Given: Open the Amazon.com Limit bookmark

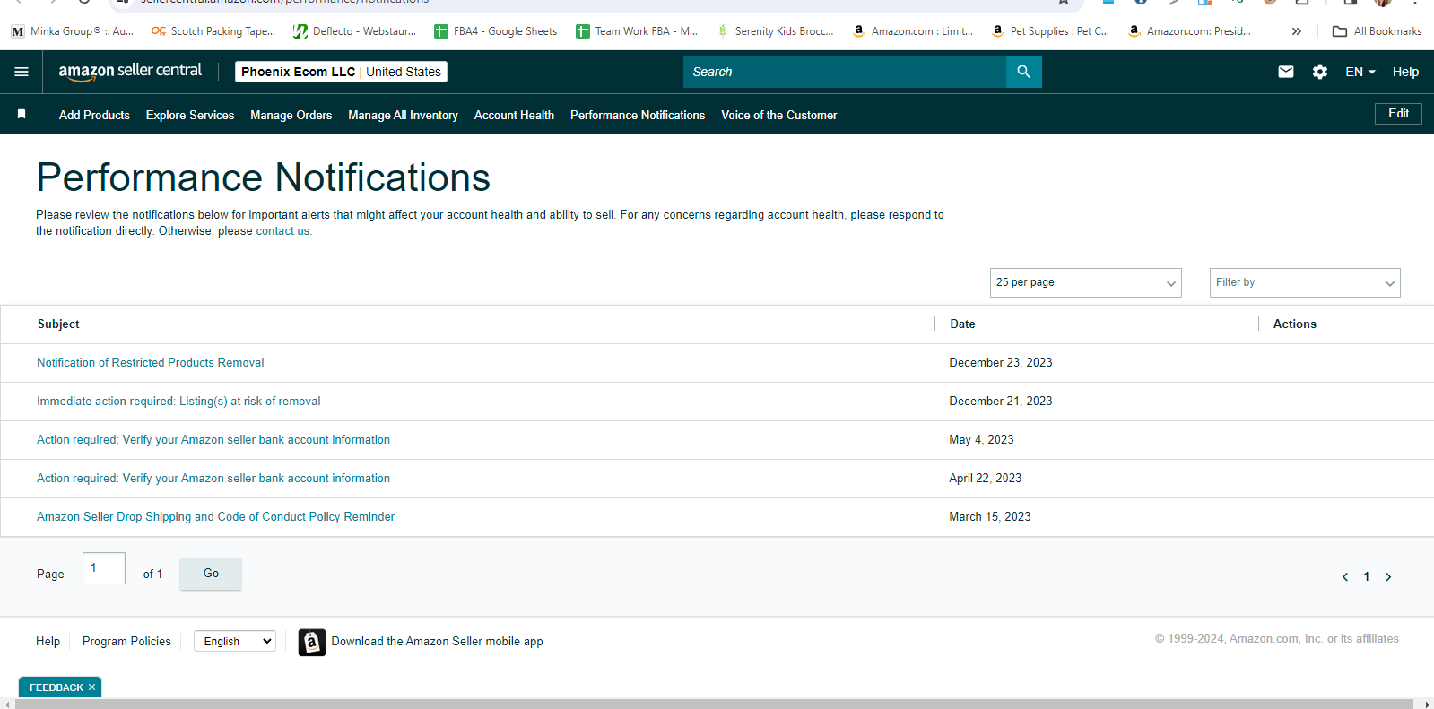Looking at the screenshot, I should pos(913,31).
